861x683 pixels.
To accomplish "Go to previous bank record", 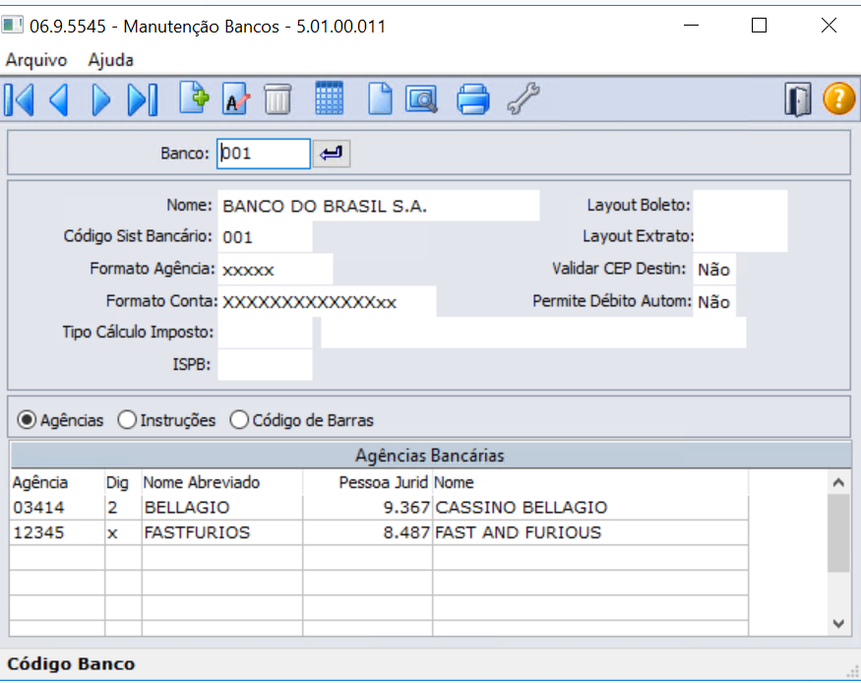I will coord(59,99).
